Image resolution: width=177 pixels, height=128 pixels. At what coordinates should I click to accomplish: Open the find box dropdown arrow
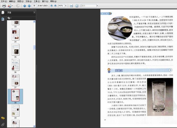(x=97, y=6)
